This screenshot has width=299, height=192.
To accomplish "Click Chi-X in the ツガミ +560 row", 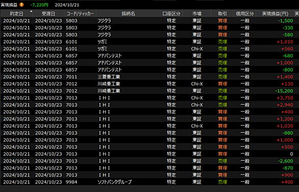I will point(197,49).
